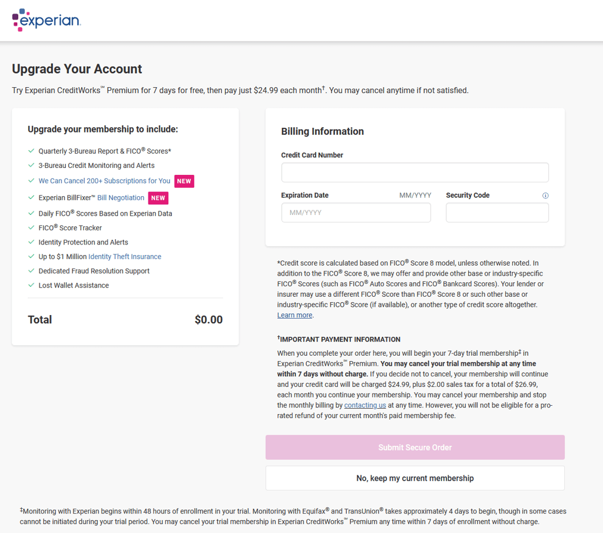Click checkmark beside Up to $1 Million
The image size is (603, 533).
tap(32, 256)
